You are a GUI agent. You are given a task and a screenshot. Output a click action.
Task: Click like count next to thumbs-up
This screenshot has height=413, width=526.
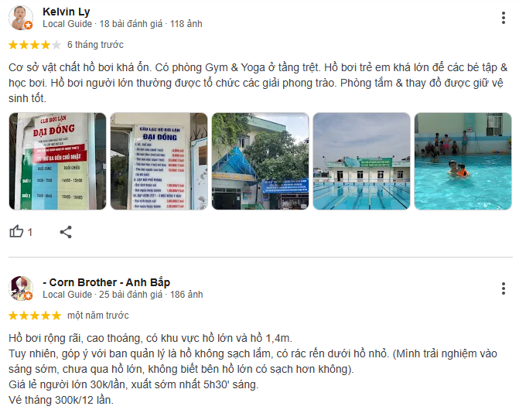(30, 232)
